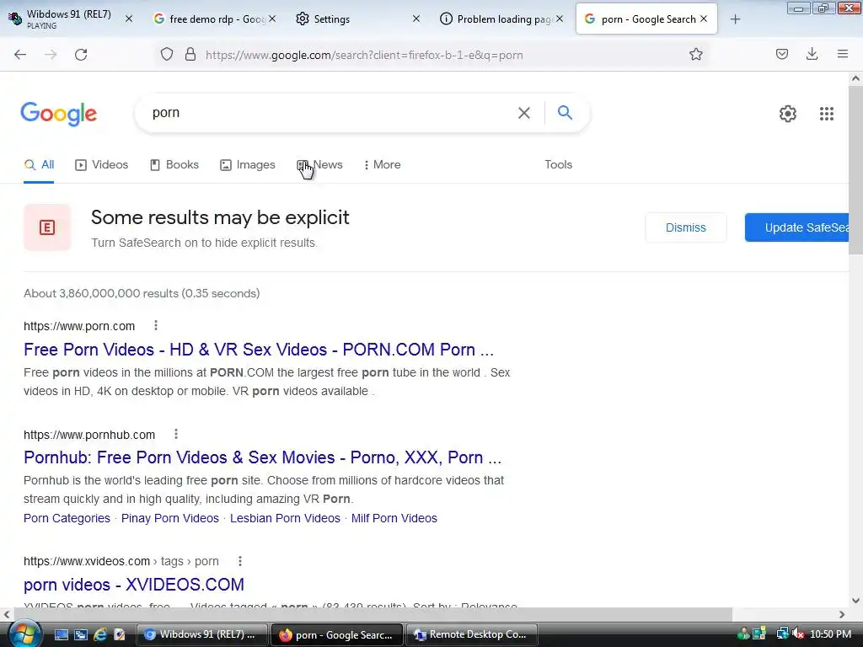Switch to Remote Desktop Connection taskbar button
The width and height of the screenshot is (863, 647).
click(x=472, y=634)
